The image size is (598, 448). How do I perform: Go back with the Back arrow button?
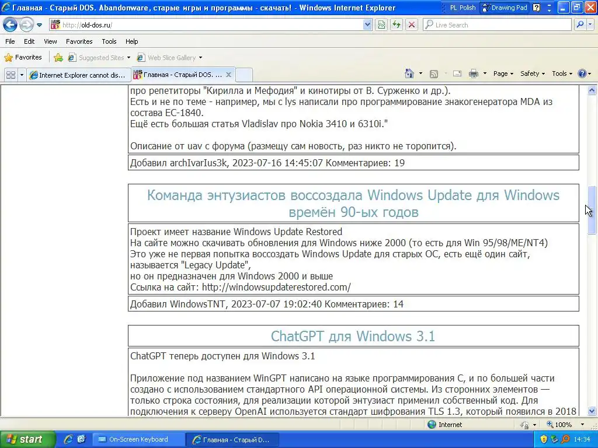point(11,25)
